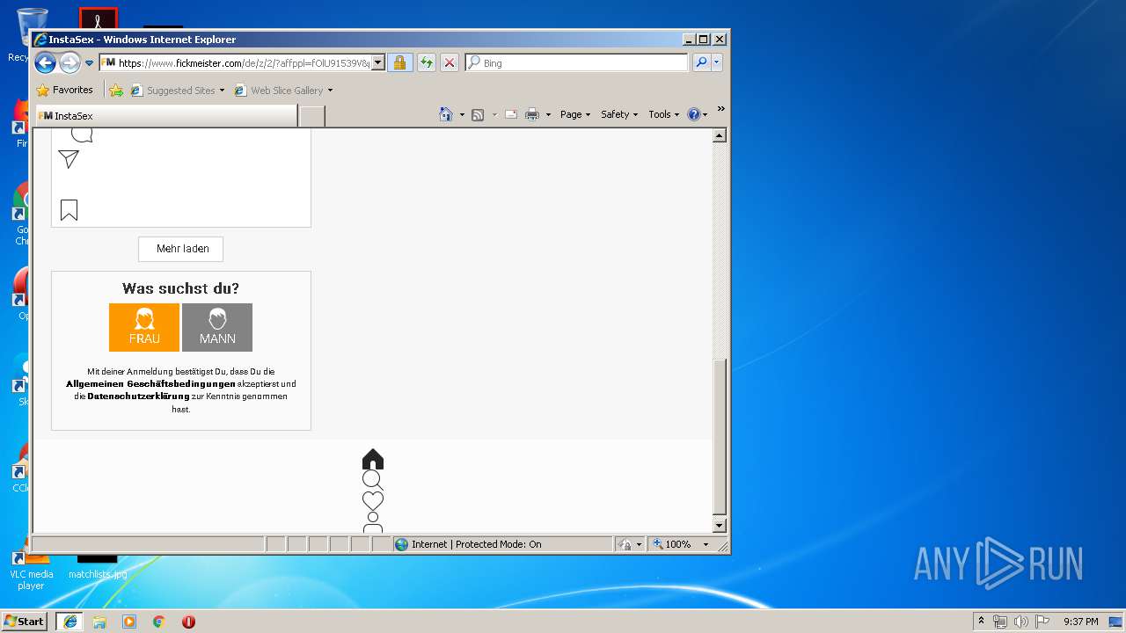Select the InstaSex browser tab

pos(165,115)
